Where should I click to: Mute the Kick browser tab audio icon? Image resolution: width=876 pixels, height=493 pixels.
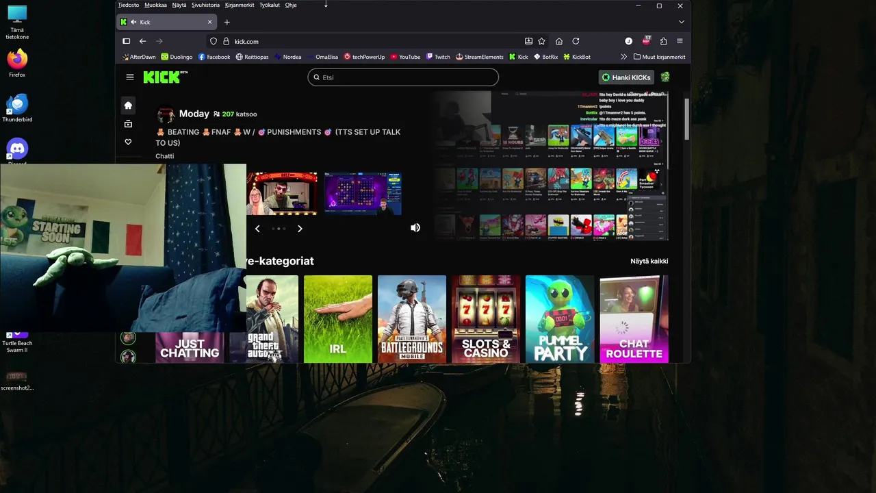tap(133, 22)
